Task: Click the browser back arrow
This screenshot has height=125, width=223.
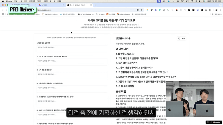Action: (2, 10)
